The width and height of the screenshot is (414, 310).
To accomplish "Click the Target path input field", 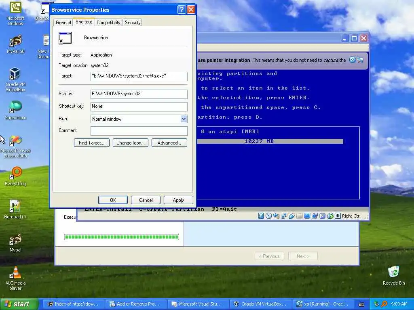I will (139, 76).
